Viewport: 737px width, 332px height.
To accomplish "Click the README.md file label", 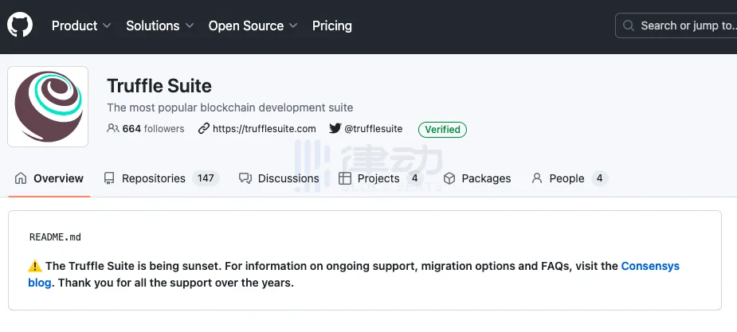I will pyautogui.click(x=55, y=237).
